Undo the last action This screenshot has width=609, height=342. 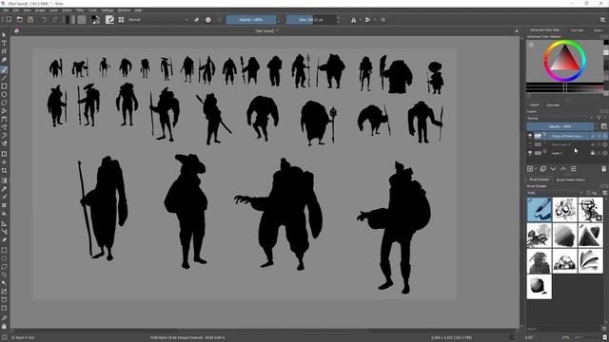[x=45, y=19]
